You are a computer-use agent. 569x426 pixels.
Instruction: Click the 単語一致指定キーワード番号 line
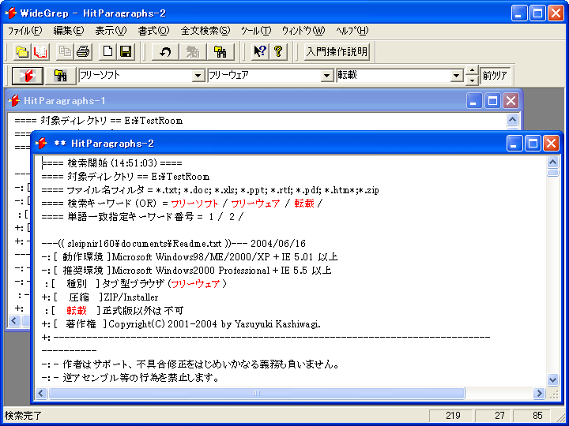tap(142, 217)
